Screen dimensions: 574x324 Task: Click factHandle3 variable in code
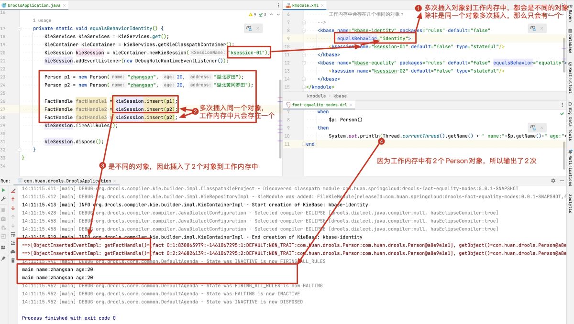pos(91,118)
